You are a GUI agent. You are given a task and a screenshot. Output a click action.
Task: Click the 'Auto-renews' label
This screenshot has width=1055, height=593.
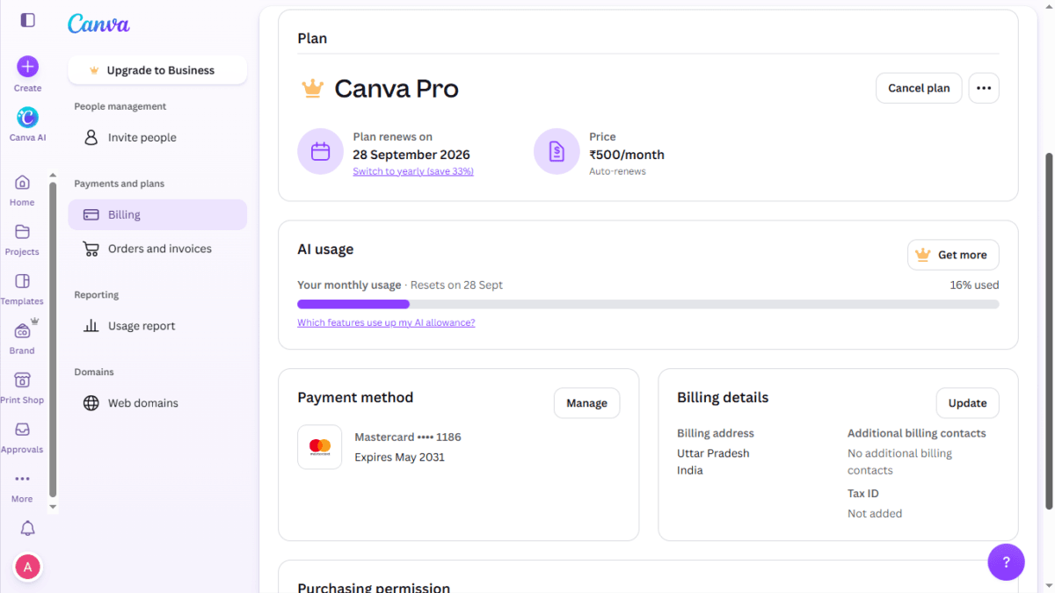click(617, 171)
